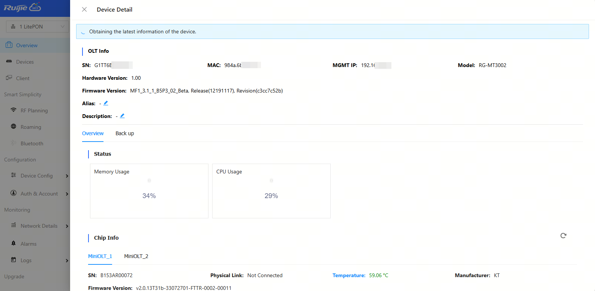Click the Roaming globe icon
The height and width of the screenshot is (291, 595).
pyautogui.click(x=13, y=127)
